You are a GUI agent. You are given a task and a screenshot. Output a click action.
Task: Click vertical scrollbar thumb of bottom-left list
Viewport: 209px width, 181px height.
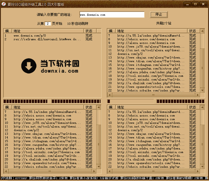pos(99,144)
